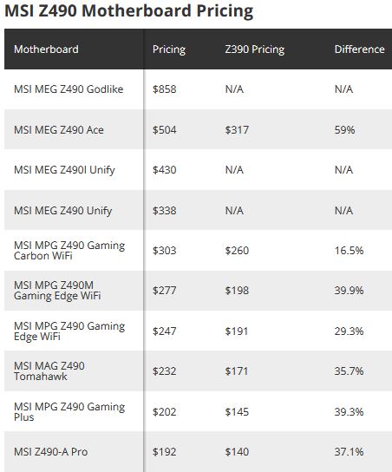
Task: Click the 35.7% difference value
Action: pos(349,370)
